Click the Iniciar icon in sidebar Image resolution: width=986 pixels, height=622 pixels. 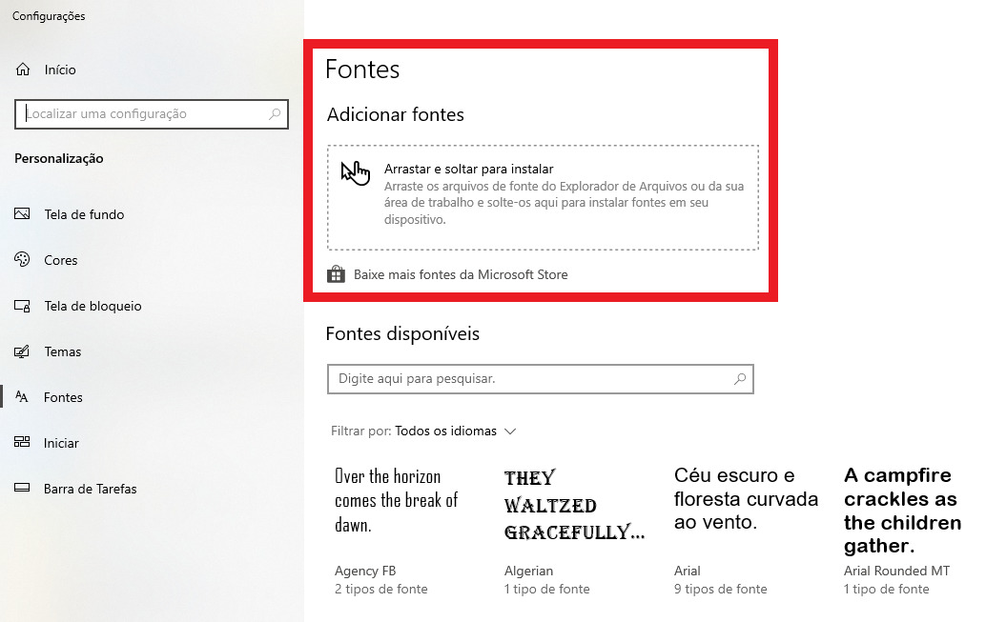(23, 443)
